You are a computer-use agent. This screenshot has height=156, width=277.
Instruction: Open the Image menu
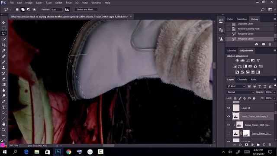(29, 3)
